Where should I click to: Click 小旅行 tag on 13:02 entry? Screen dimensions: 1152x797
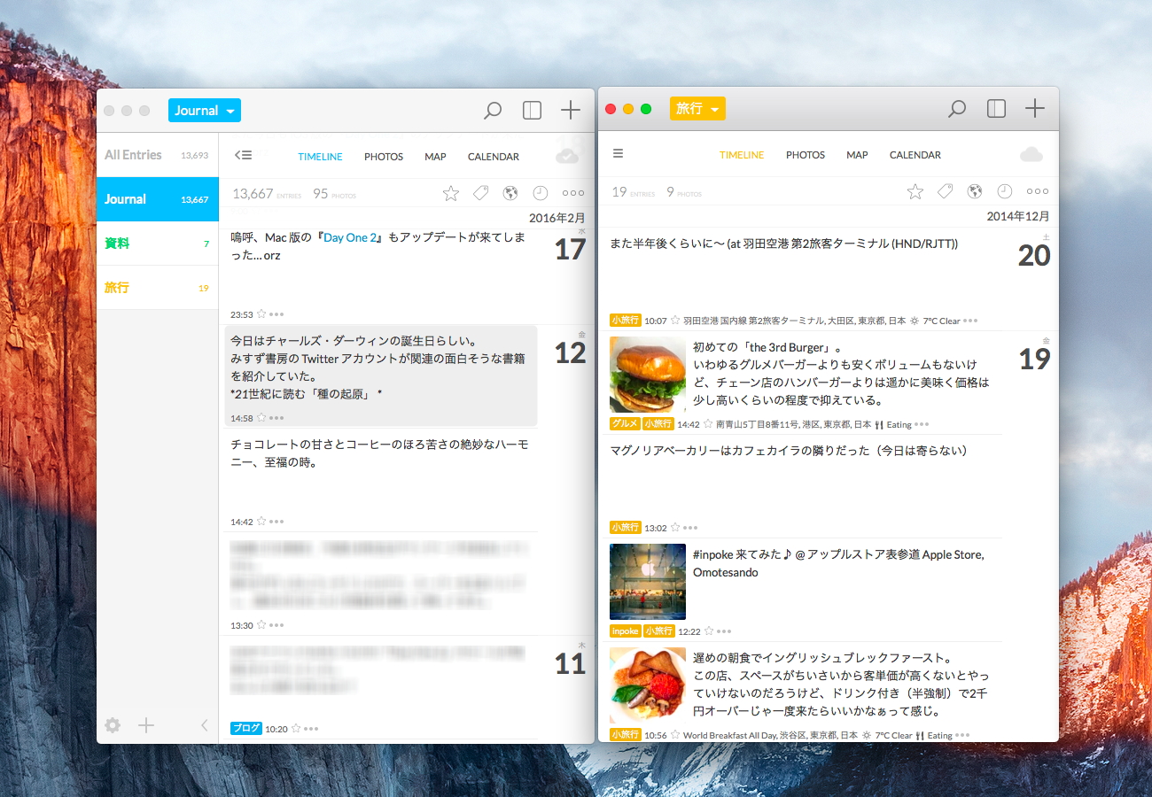[626, 527]
